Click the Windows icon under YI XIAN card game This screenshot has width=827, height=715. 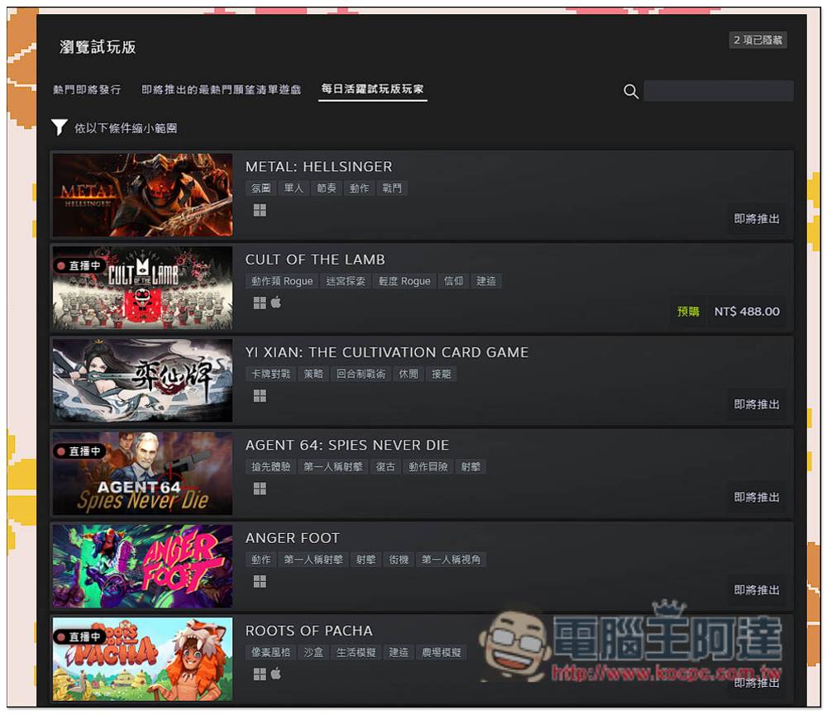click(x=260, y=396)
